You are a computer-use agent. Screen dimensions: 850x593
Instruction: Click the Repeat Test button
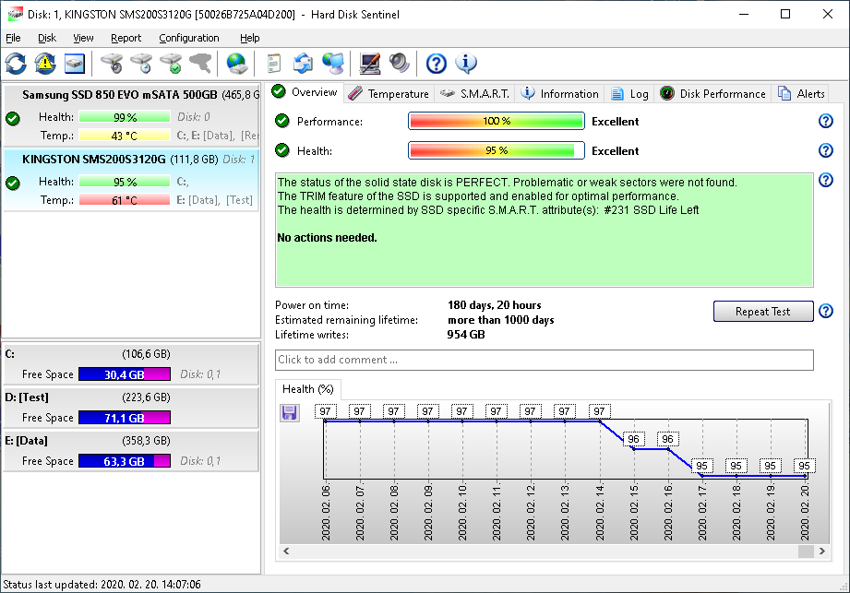coord(763,312)
